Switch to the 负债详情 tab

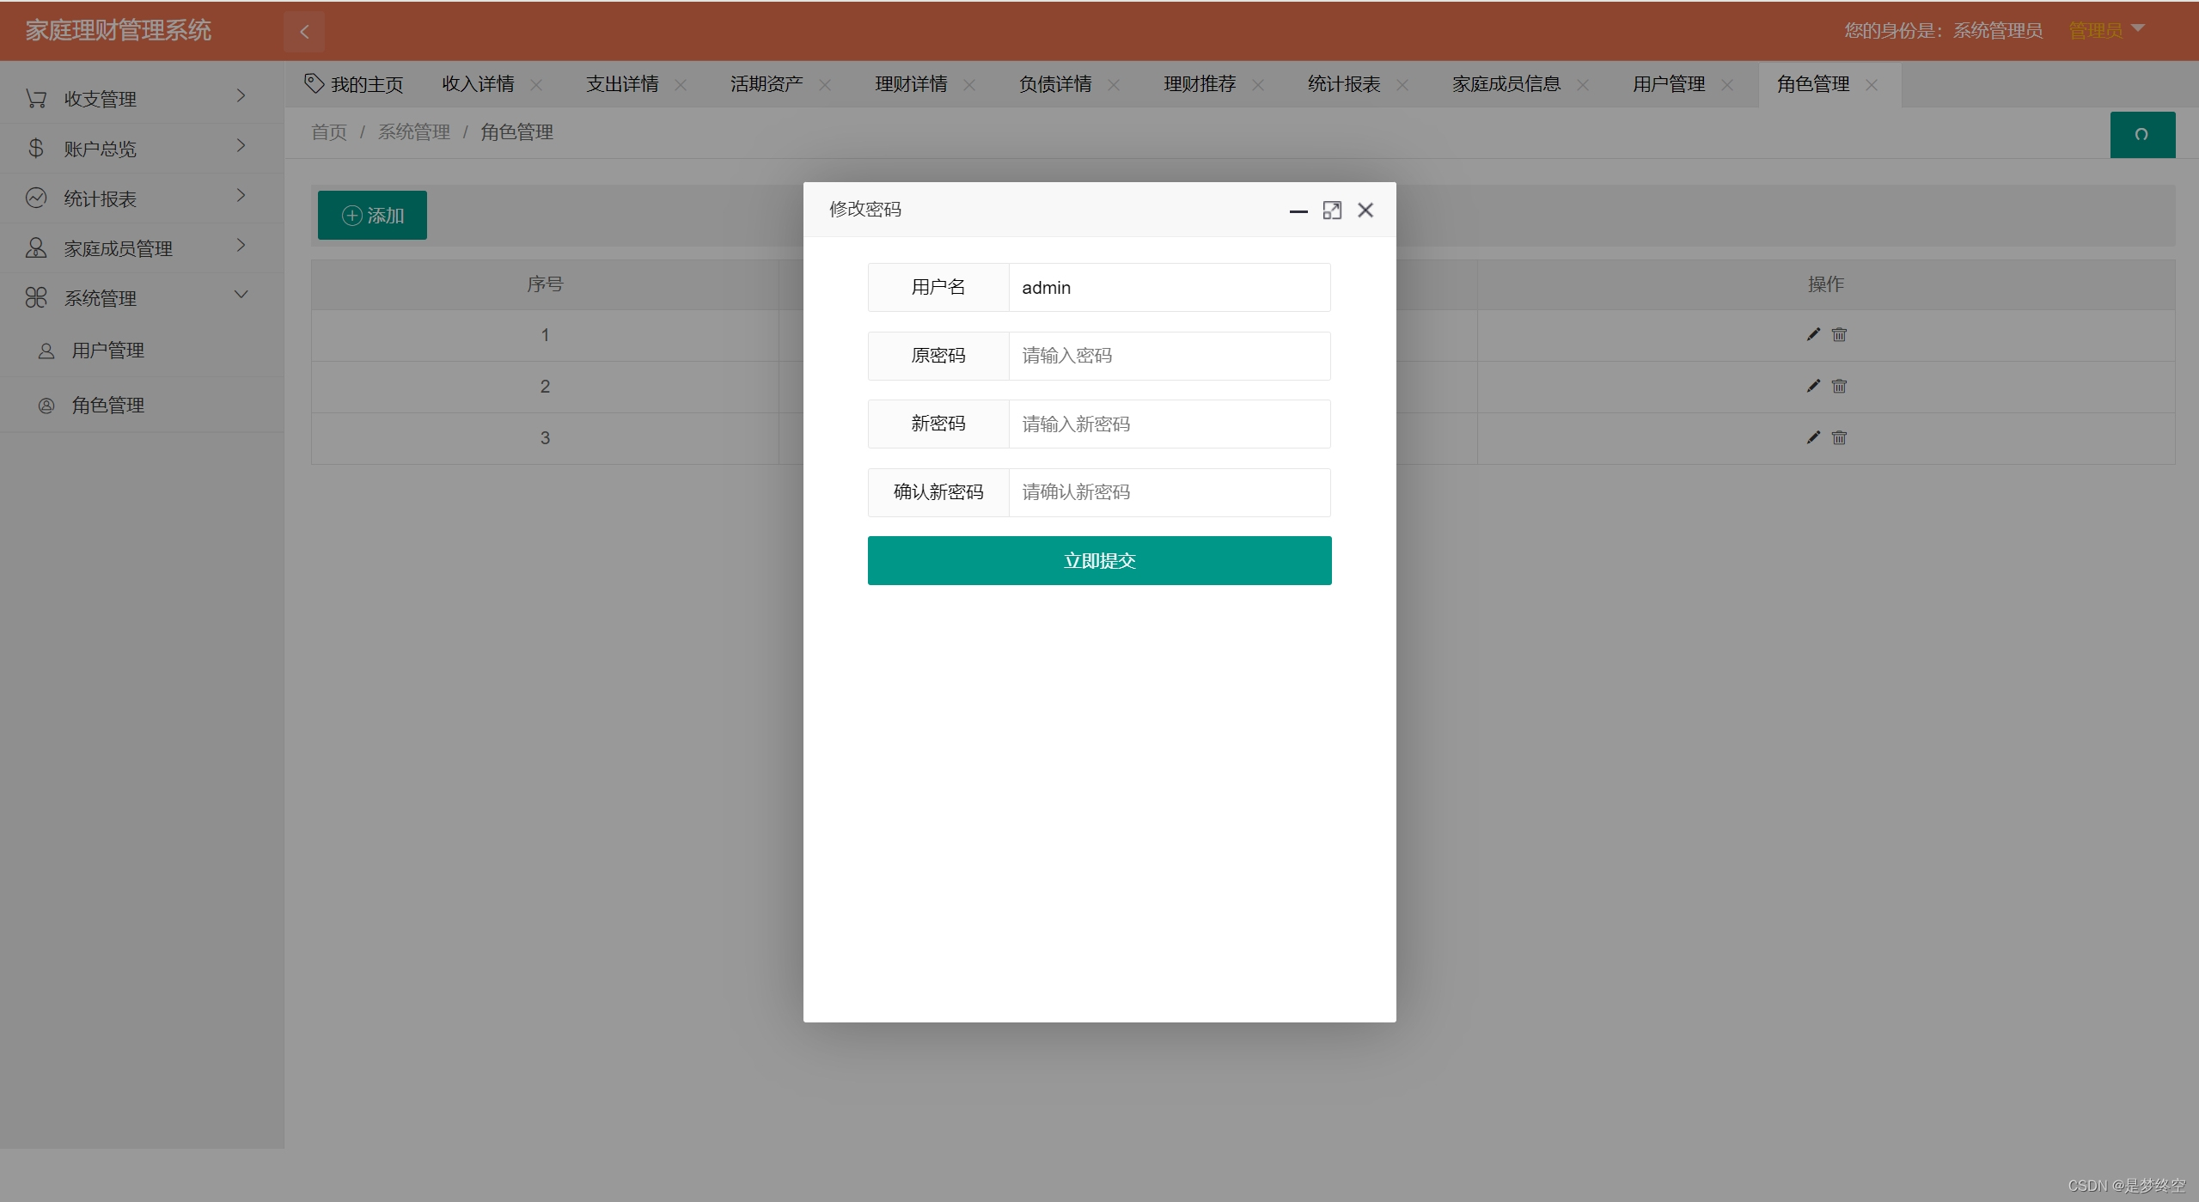click(x=1055, y=84)
